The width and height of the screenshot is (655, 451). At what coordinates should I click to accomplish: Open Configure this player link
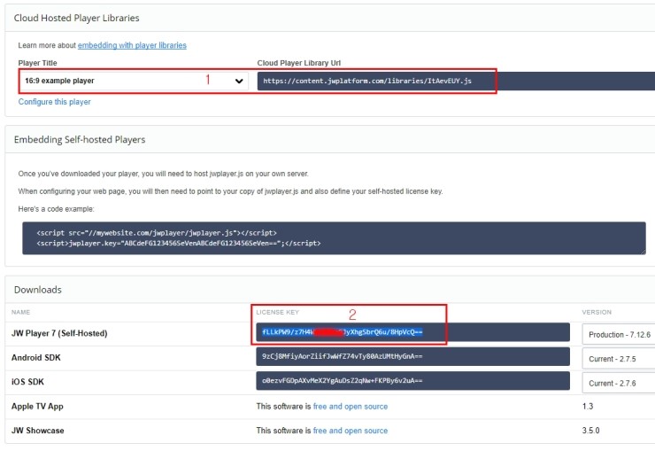click(54, 102)
